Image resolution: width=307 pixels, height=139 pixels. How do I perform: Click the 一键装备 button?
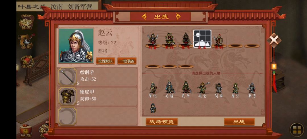(x=127, y=61)
